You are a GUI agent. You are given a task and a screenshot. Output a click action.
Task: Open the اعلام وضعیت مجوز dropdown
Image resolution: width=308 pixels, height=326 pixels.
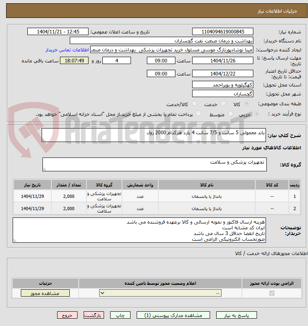click(x=160, y=293)
